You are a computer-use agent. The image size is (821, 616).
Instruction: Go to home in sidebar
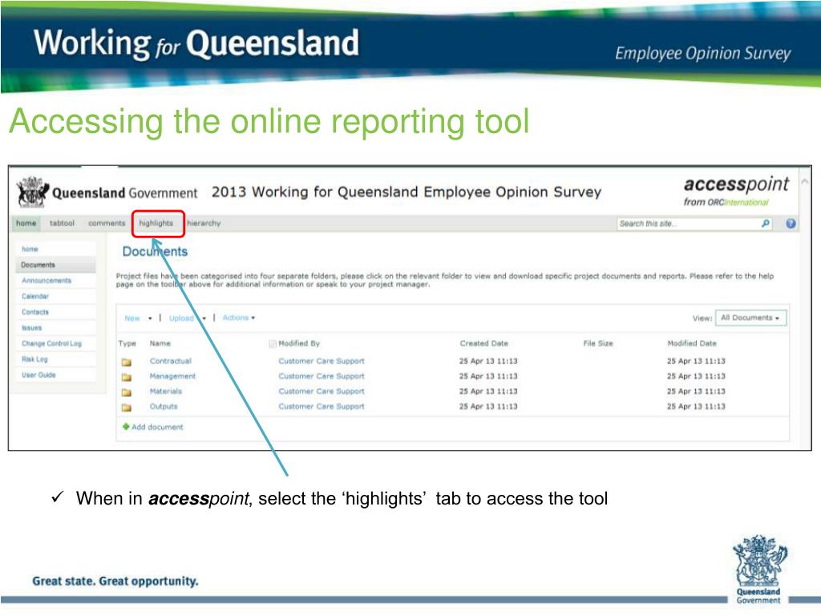pos(30,249)
